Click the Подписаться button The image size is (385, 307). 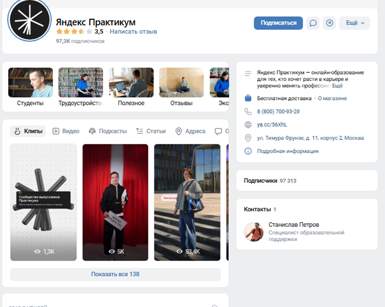pos(278,23)
